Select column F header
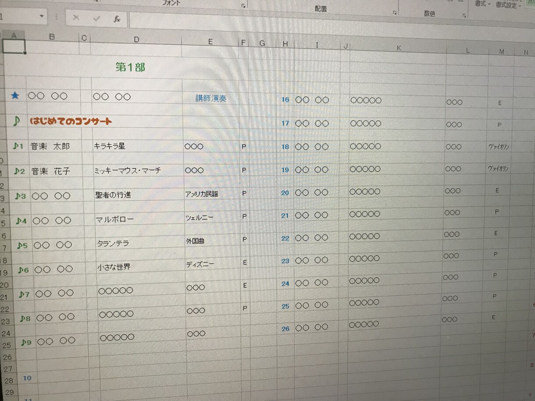 point(243,43)
